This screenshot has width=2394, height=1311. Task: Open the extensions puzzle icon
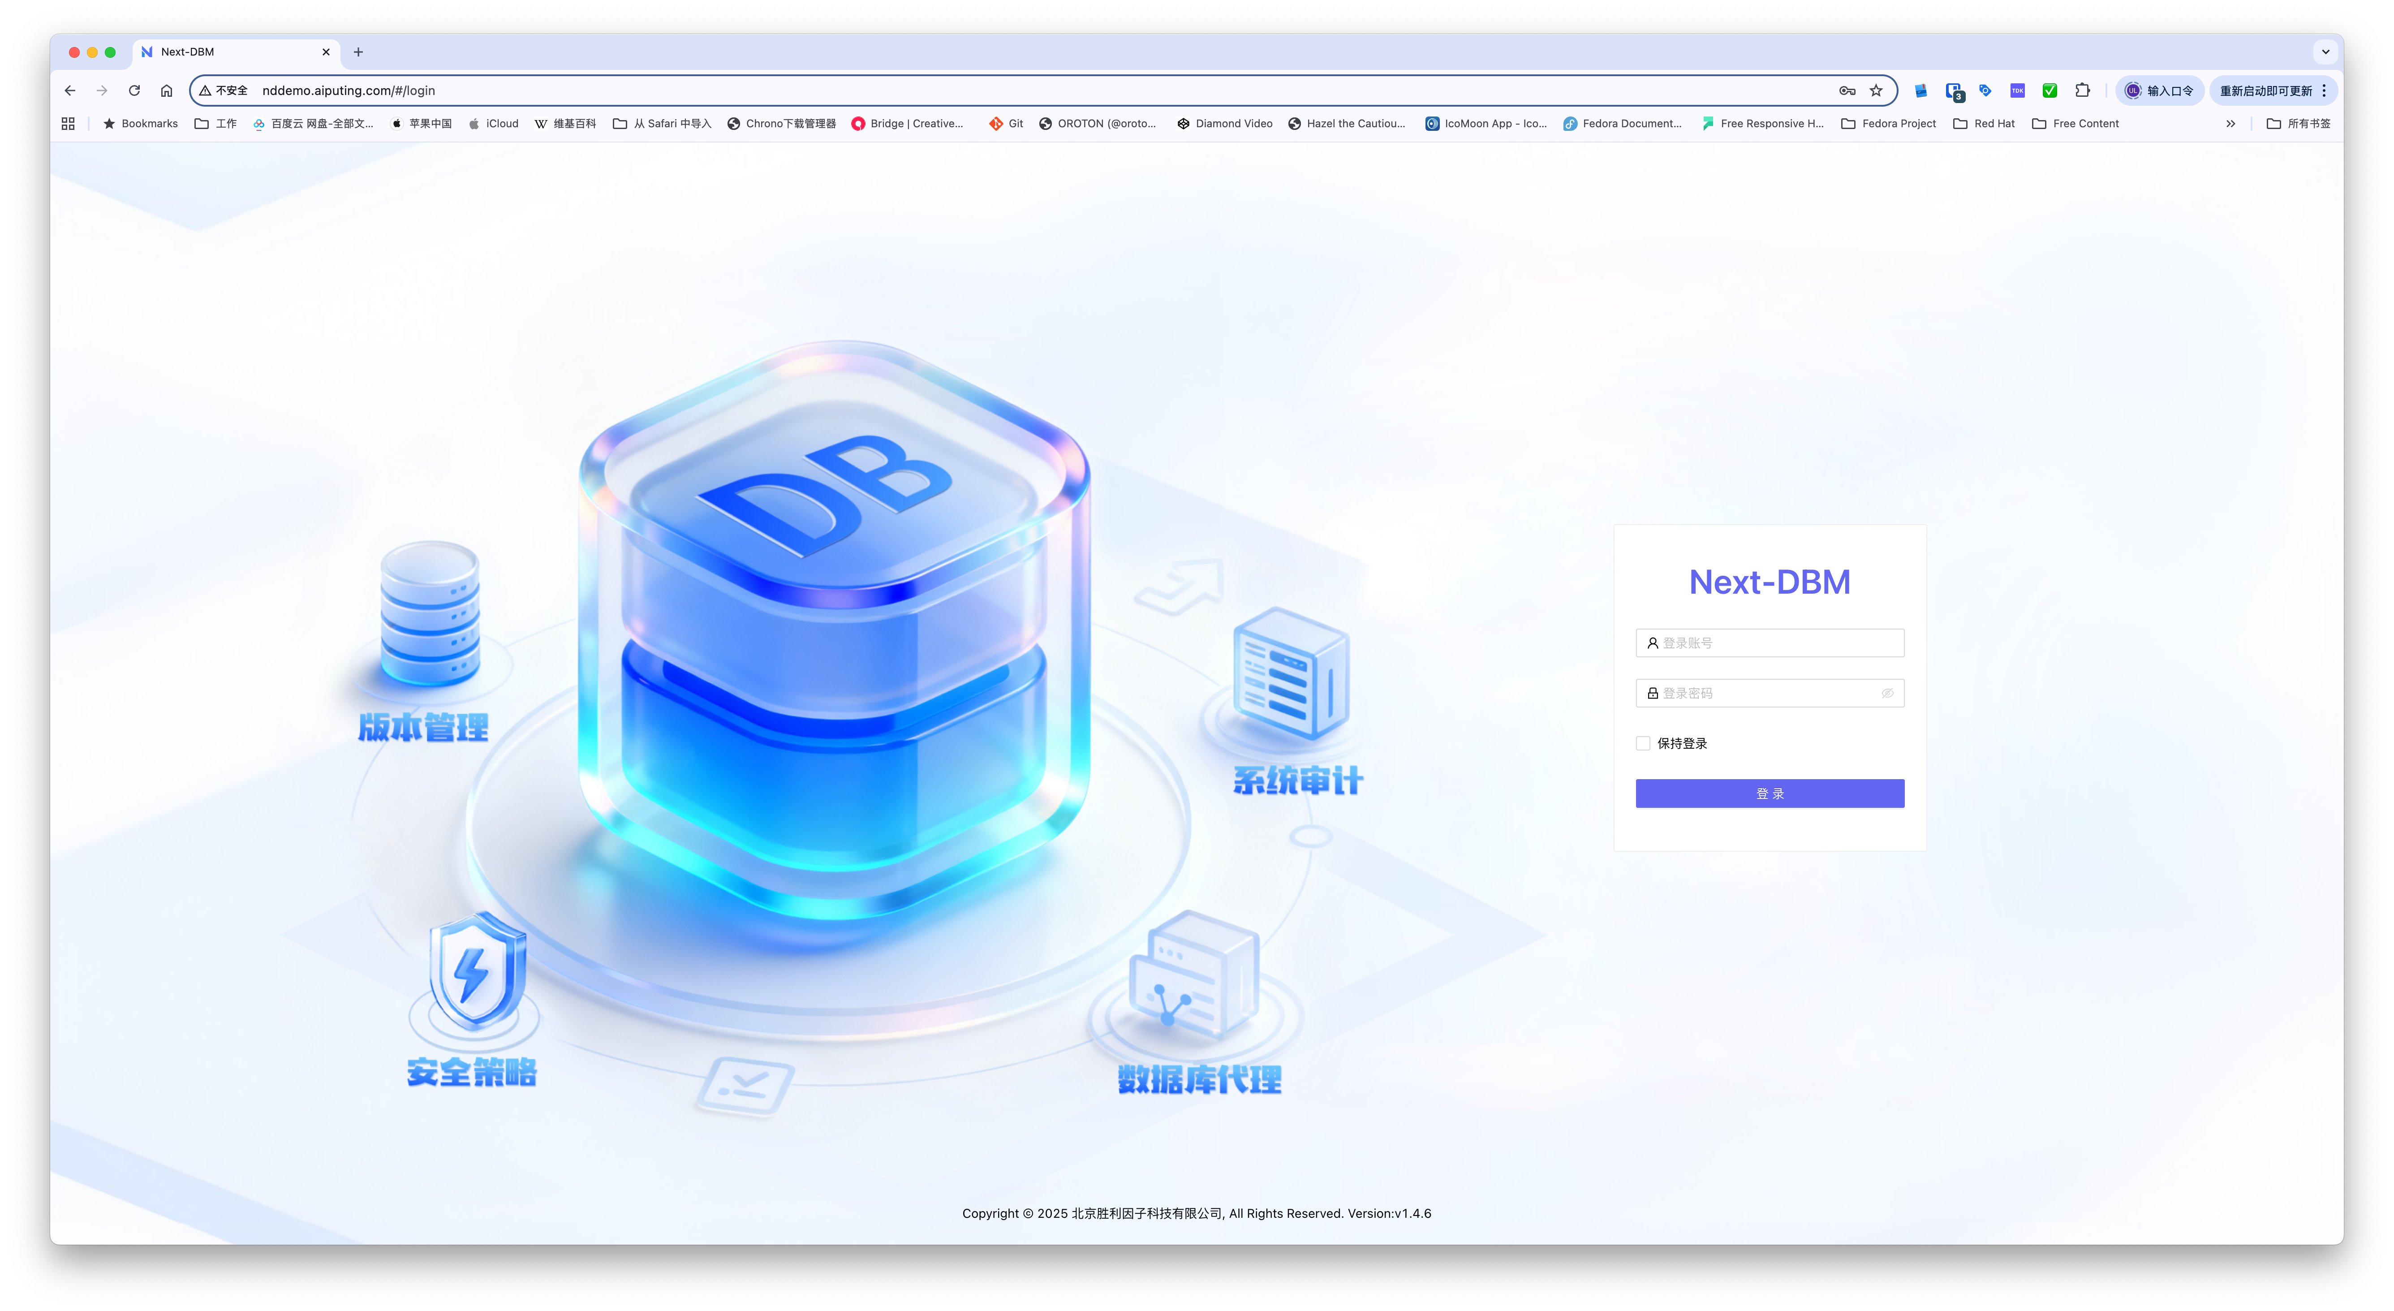[2082, 90]
